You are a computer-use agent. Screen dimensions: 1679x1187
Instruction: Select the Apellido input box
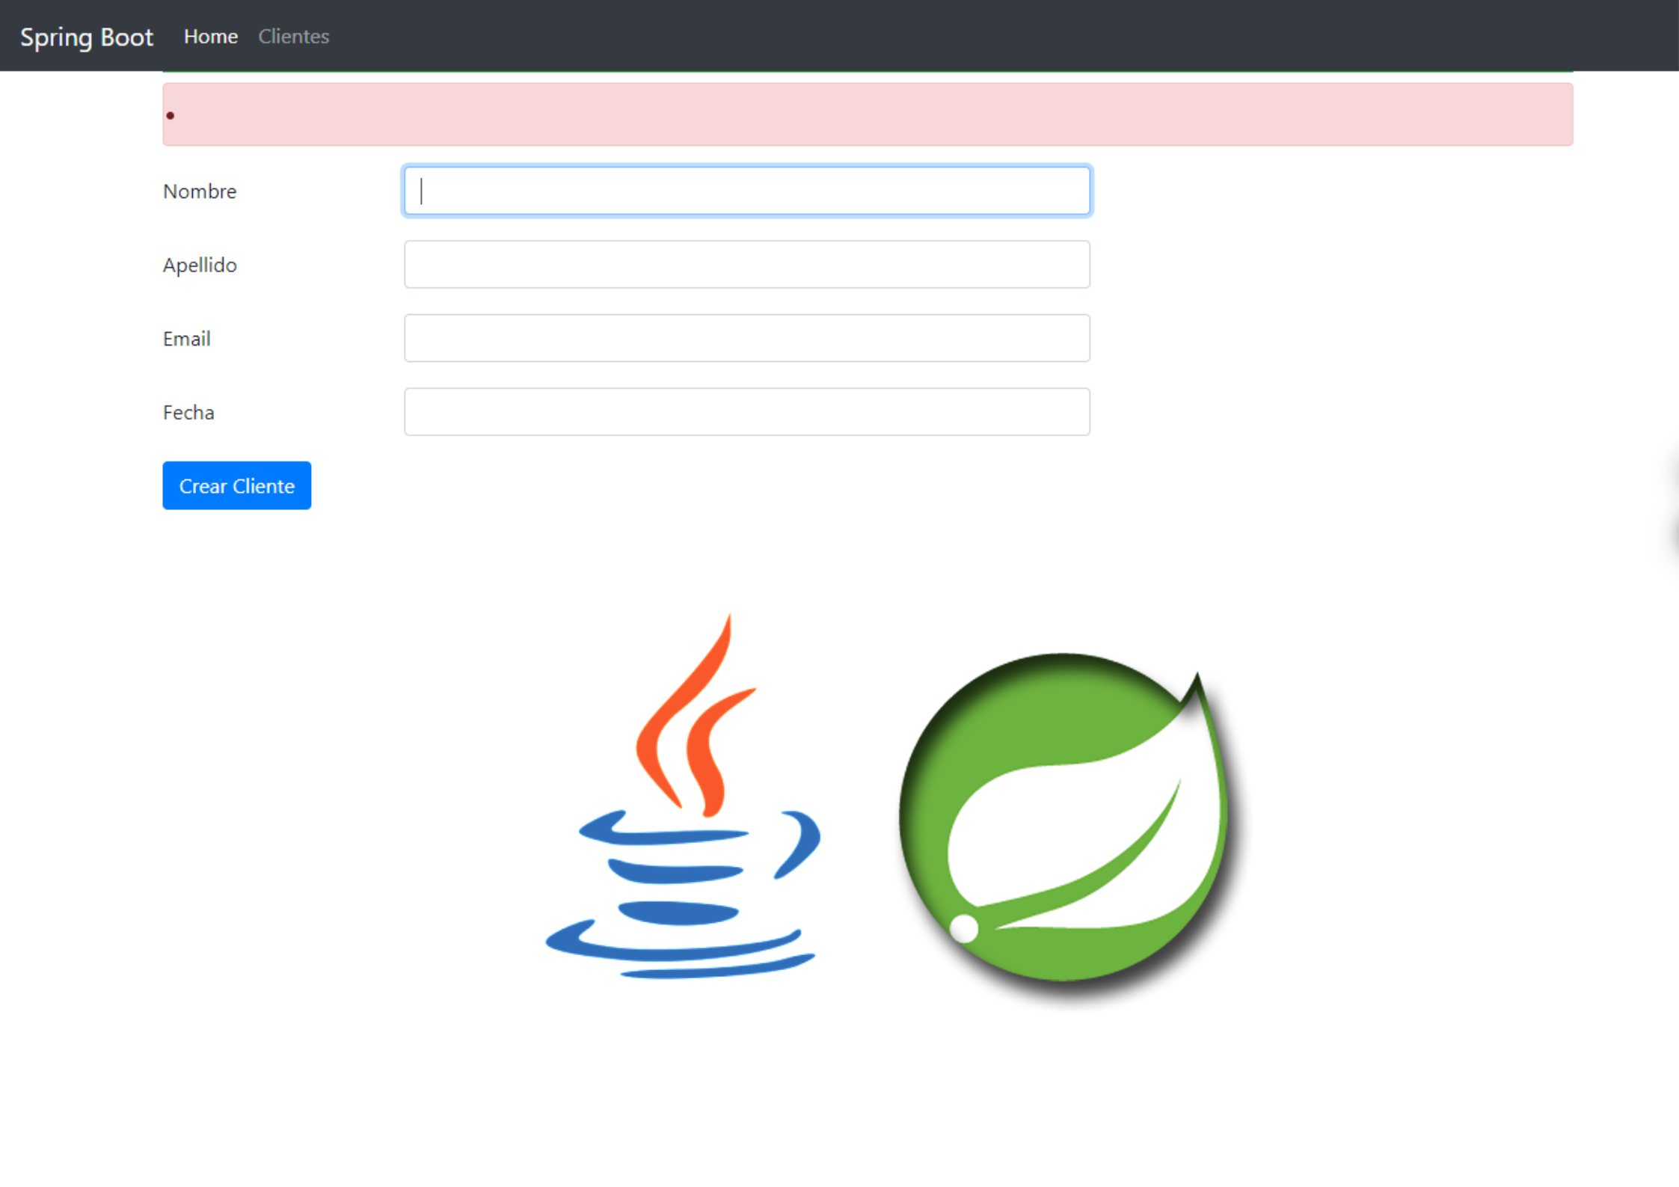pos(747,264)
